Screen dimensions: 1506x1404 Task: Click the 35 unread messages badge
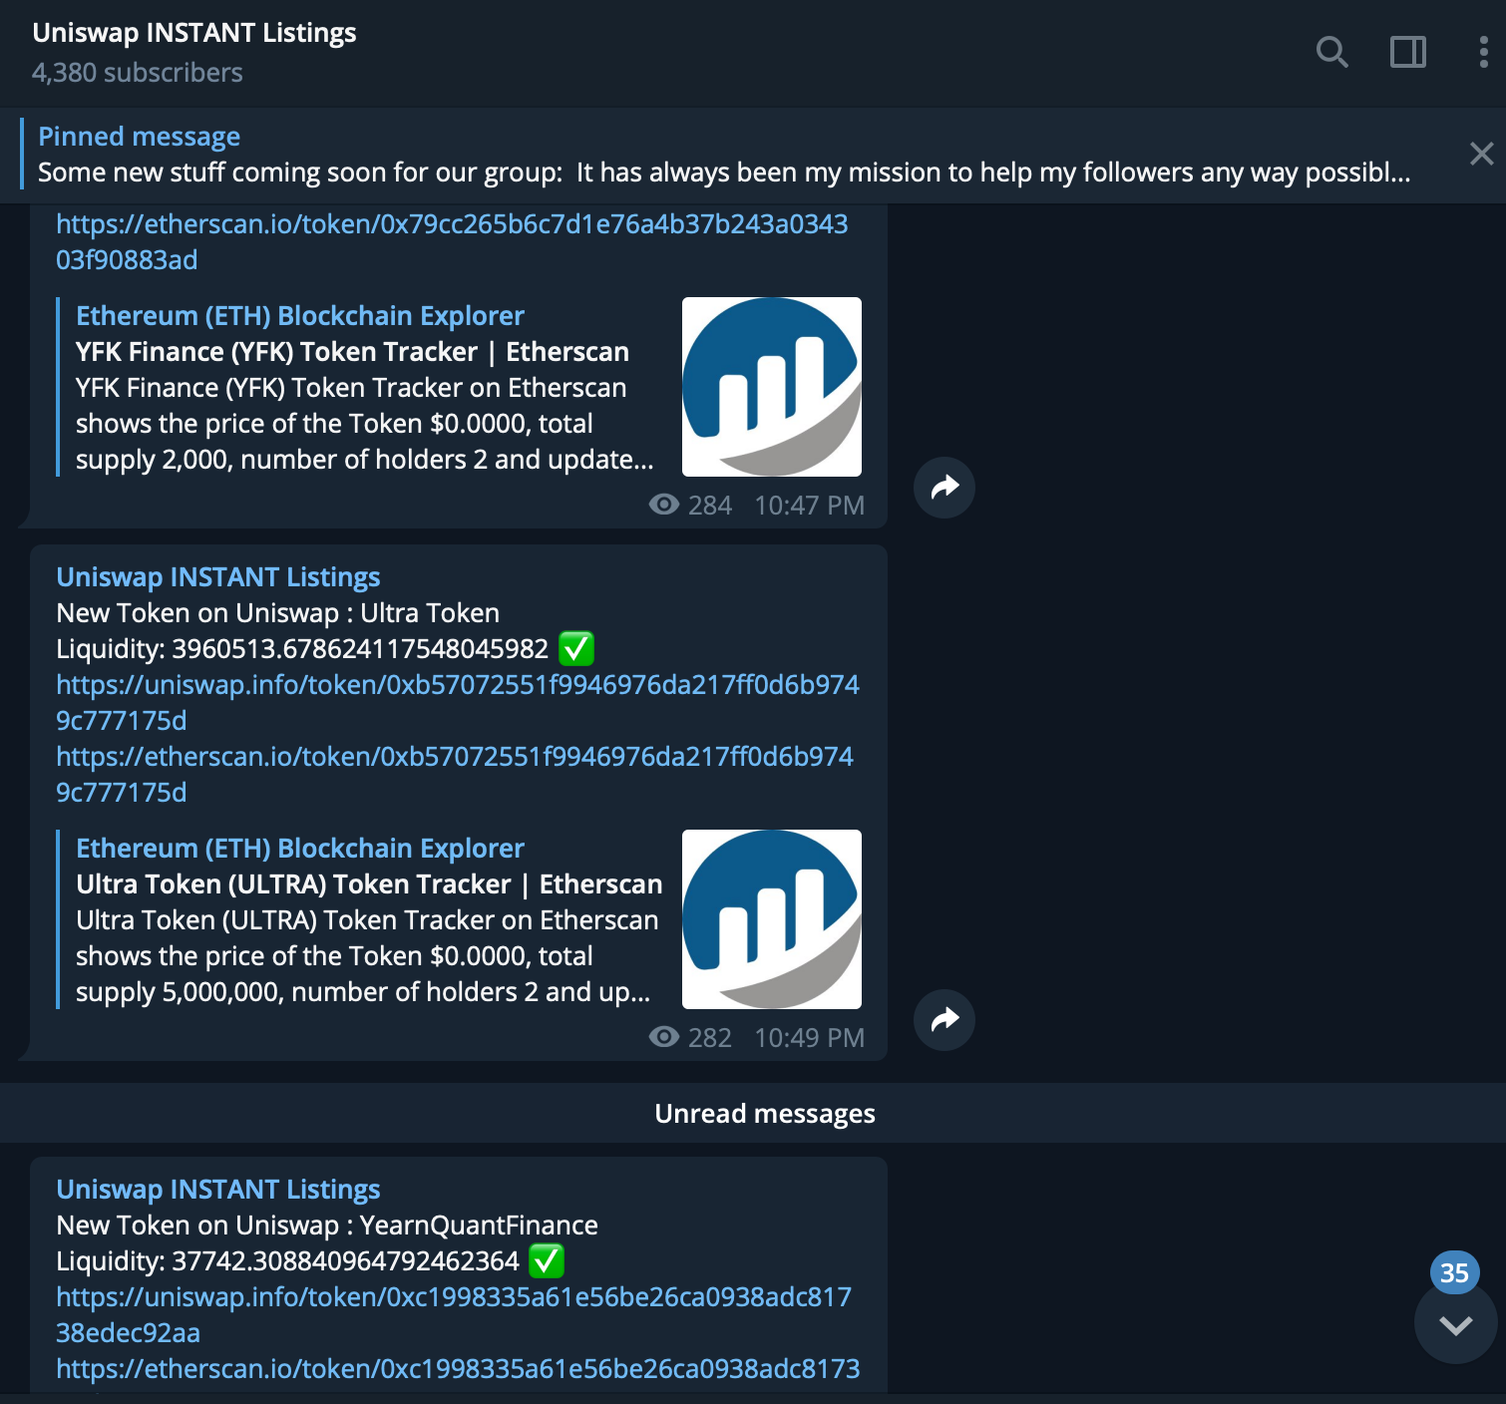[x=1454, y=1272]
